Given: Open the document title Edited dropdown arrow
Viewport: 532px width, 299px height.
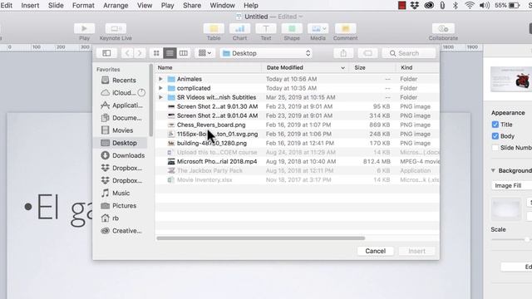Looking at the screenshot, I should (301, 17).
